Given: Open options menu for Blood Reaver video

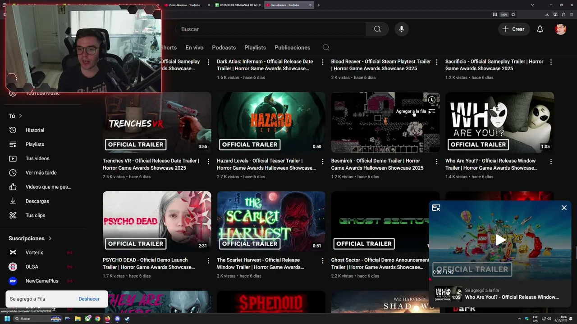Looking at the screenshot, I should click(436, 62).
